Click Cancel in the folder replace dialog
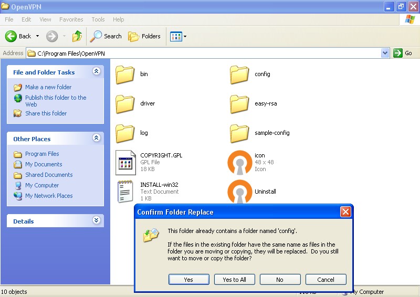 pyautogui.click(x=325, y=280)
